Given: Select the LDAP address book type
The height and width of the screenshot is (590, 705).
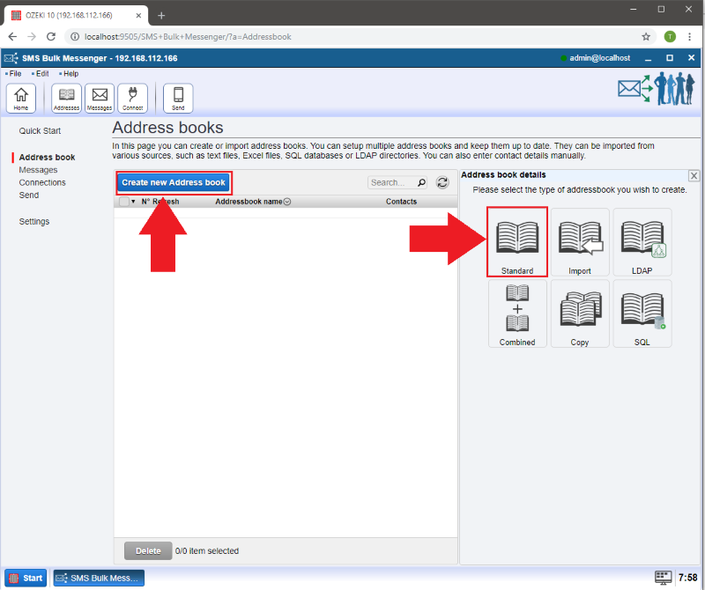Looking at the screenshot, I should 642,242.
